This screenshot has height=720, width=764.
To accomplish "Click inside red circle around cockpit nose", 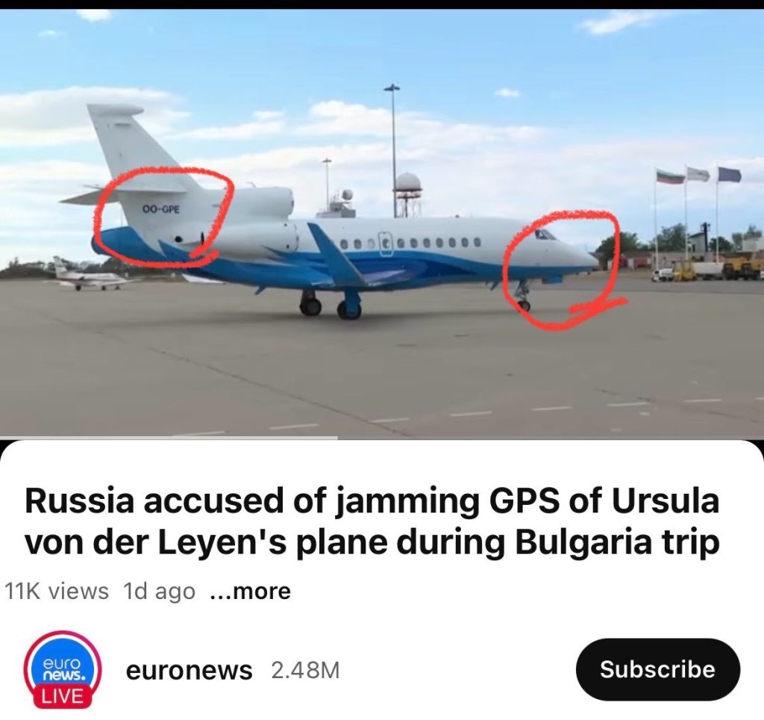I will click(x=560, y=268).
